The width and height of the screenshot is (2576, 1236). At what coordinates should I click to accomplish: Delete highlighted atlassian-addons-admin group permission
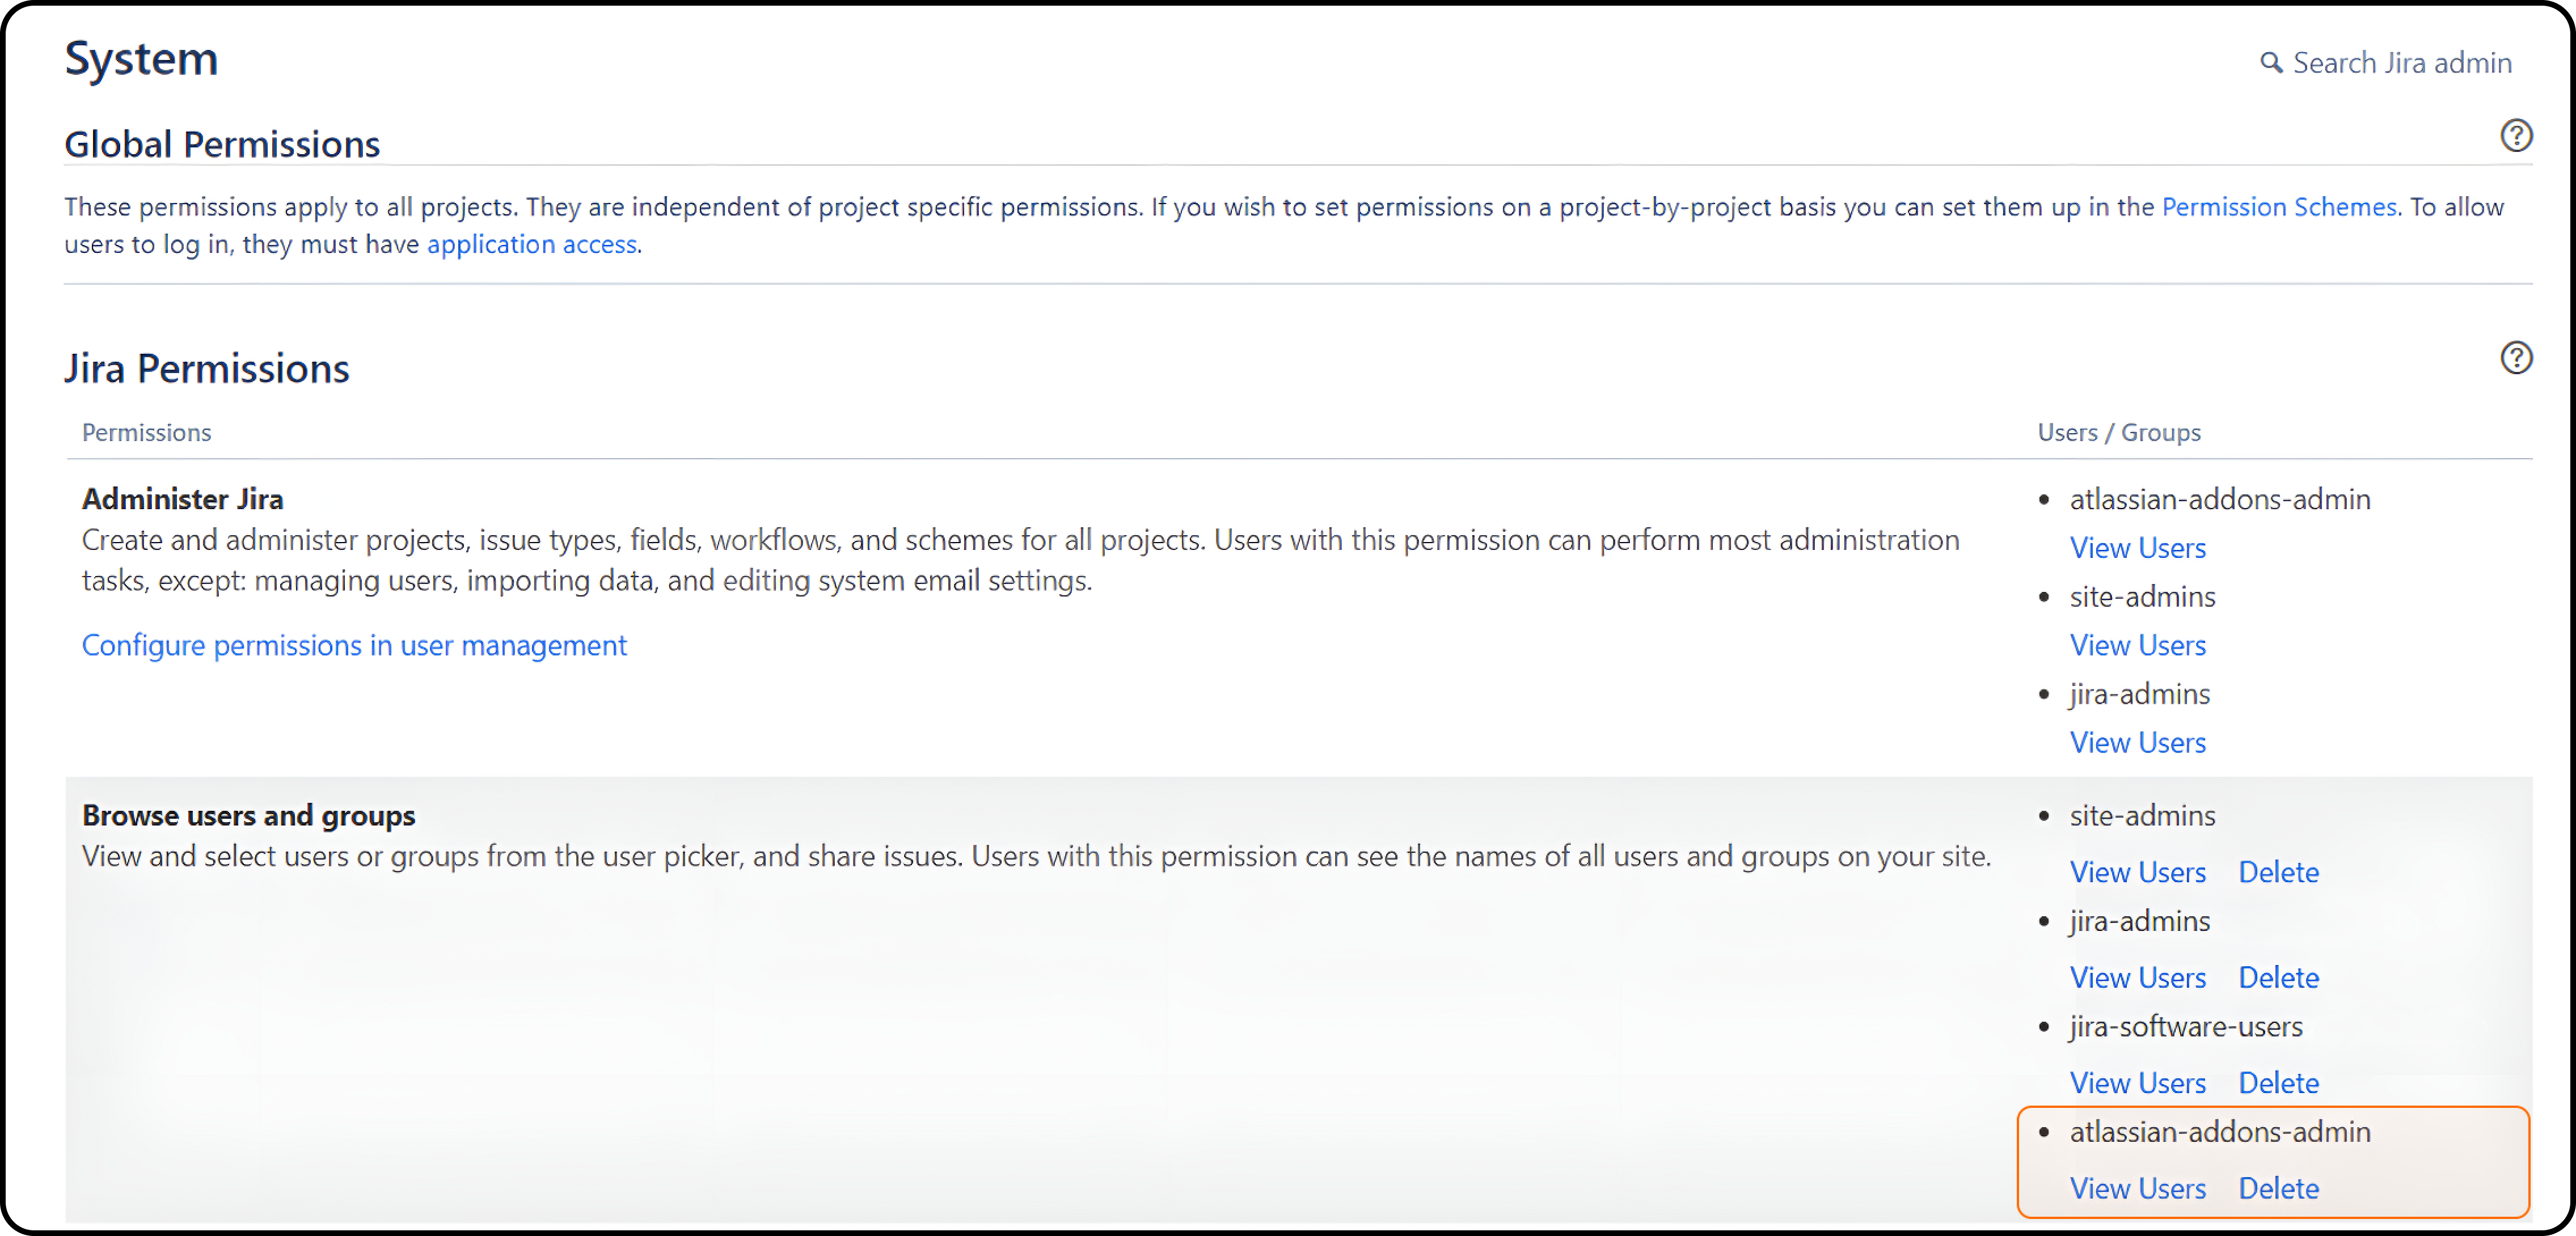[2278, 1189]
